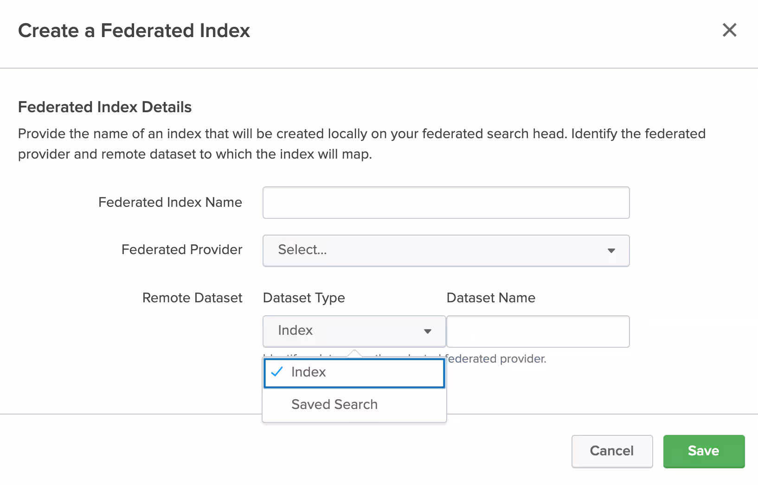Click the Federated Provider label
The width and height of the screenshot is (758, 485).
pos(181,249)
